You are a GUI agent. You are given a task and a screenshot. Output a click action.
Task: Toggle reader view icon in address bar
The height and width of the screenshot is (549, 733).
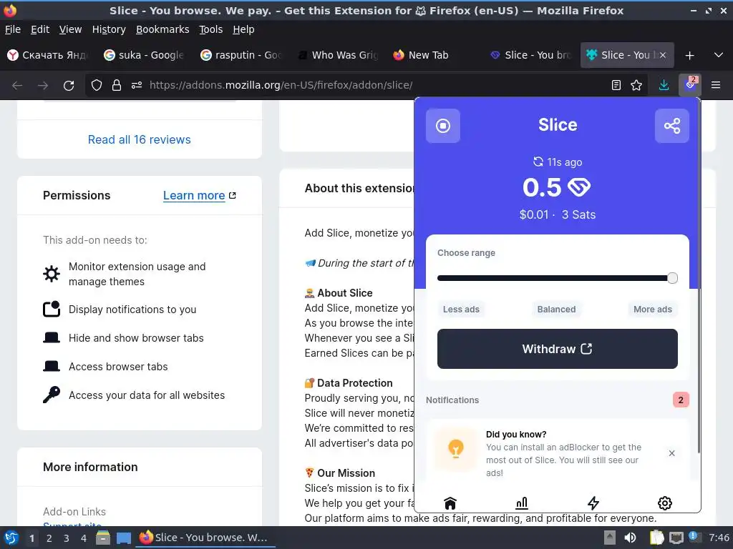coord(616,85)
